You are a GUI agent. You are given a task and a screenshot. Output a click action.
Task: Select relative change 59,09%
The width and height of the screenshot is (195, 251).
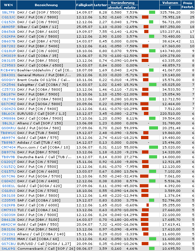click(x=131, y=128)
